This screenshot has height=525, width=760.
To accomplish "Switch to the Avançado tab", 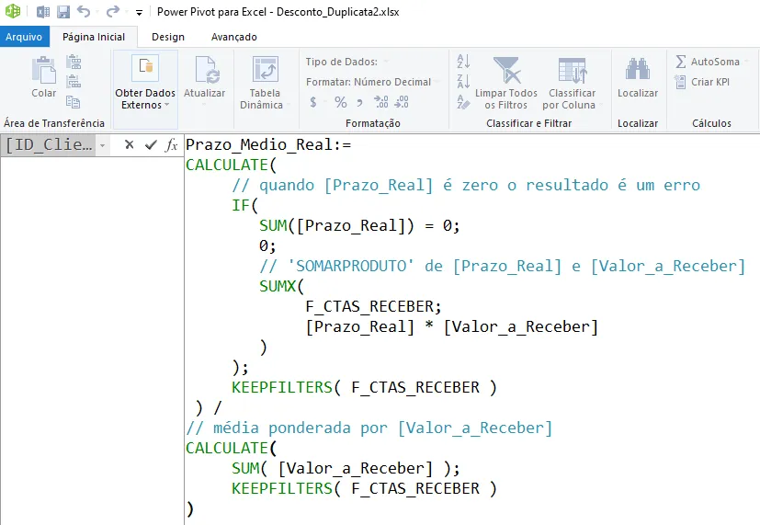I will 234,37.
